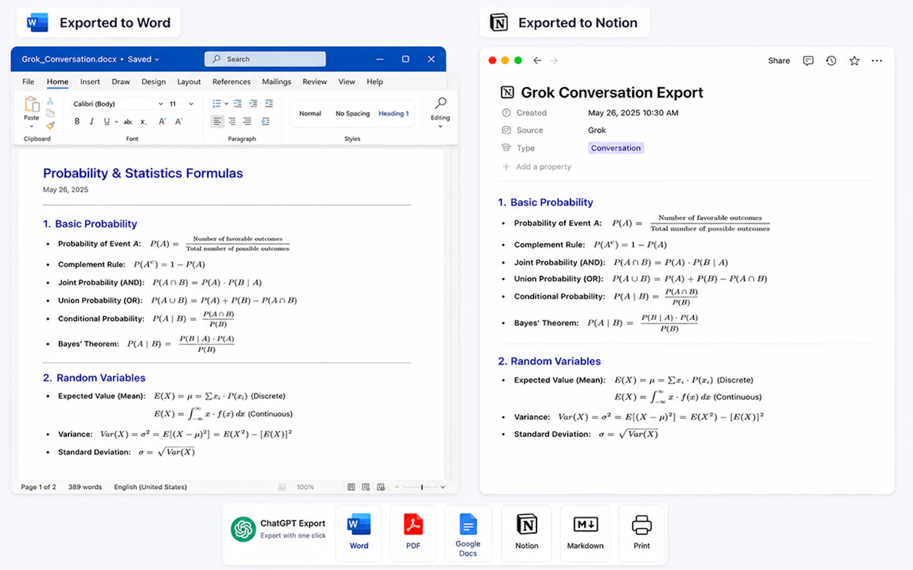Click the Bullets list icon
Viewport: 913px width, 570px height.
point(217,104)
